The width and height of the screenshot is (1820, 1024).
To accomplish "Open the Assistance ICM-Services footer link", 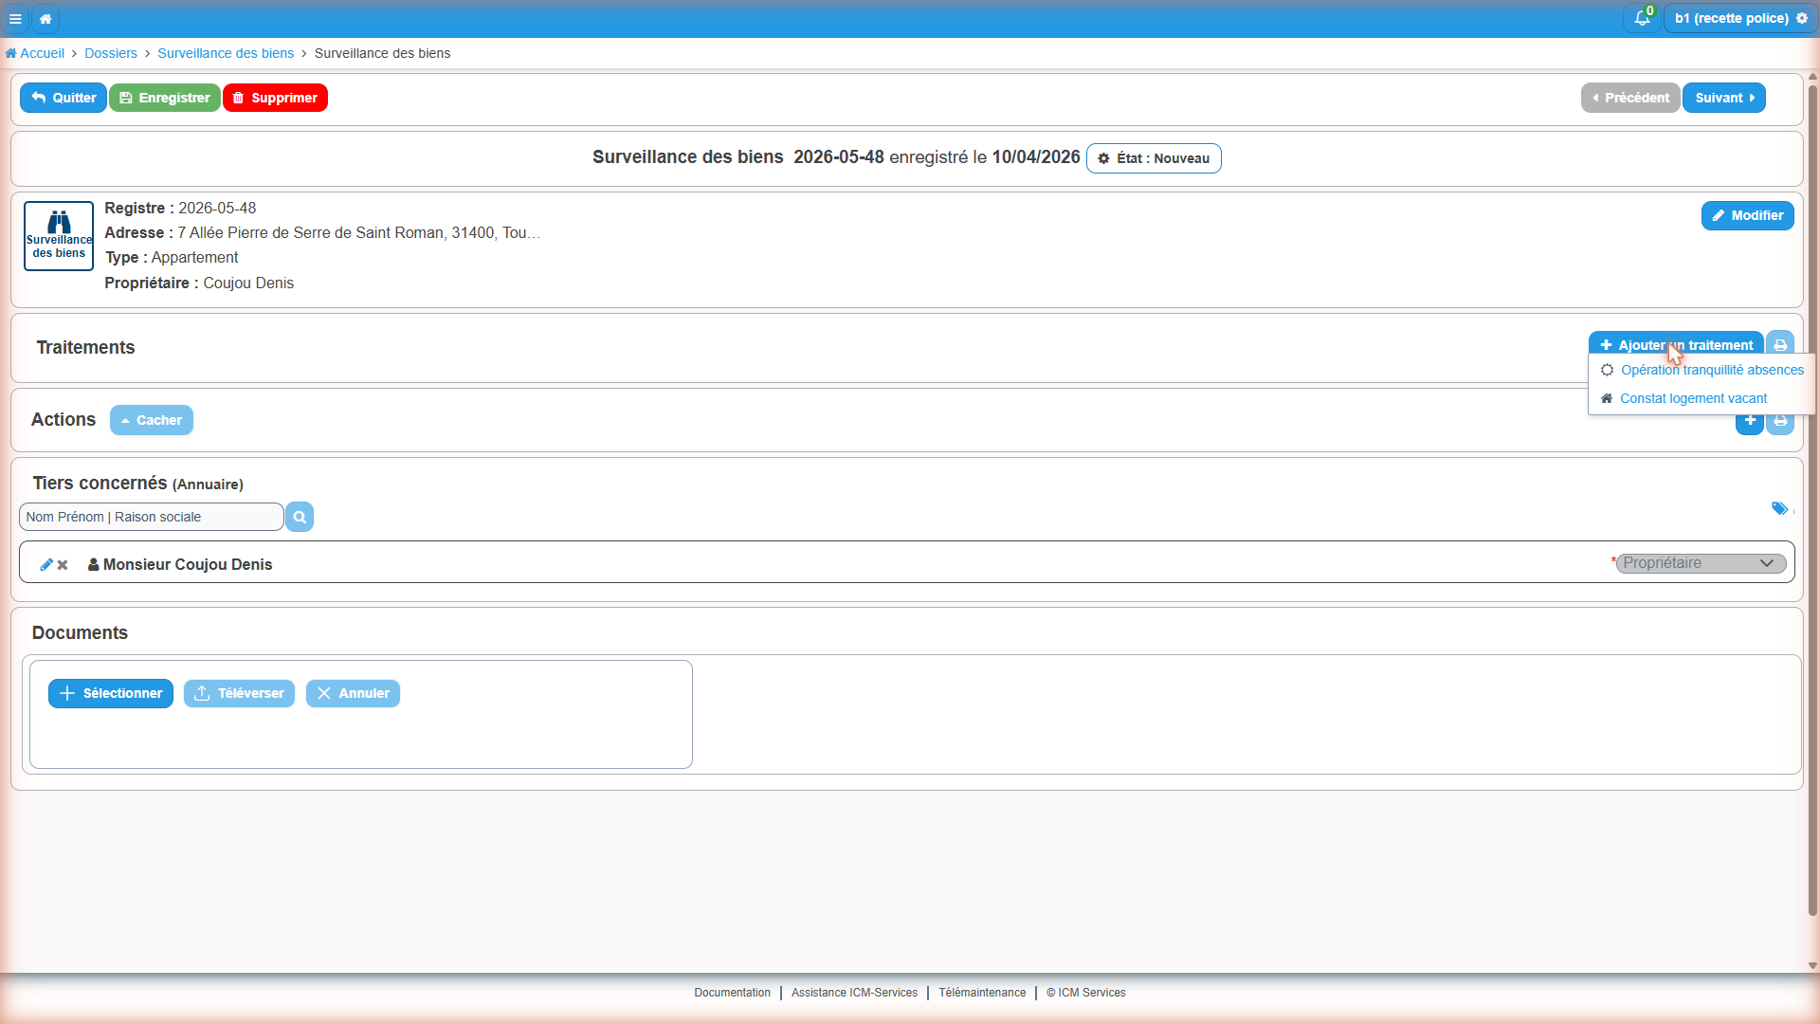I will pyautogui.click(x=855, y=993).
